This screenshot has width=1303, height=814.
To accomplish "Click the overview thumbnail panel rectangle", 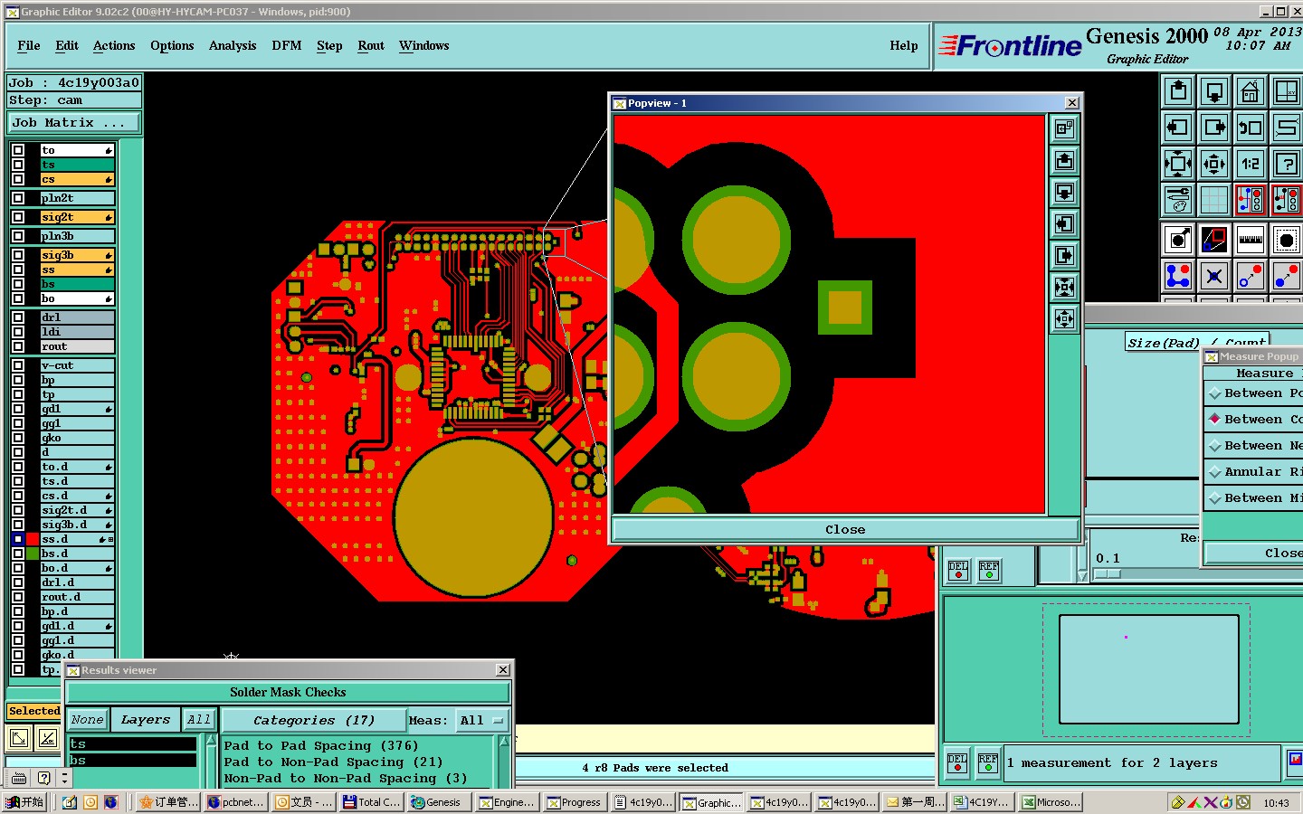I will pos(1148,669).
